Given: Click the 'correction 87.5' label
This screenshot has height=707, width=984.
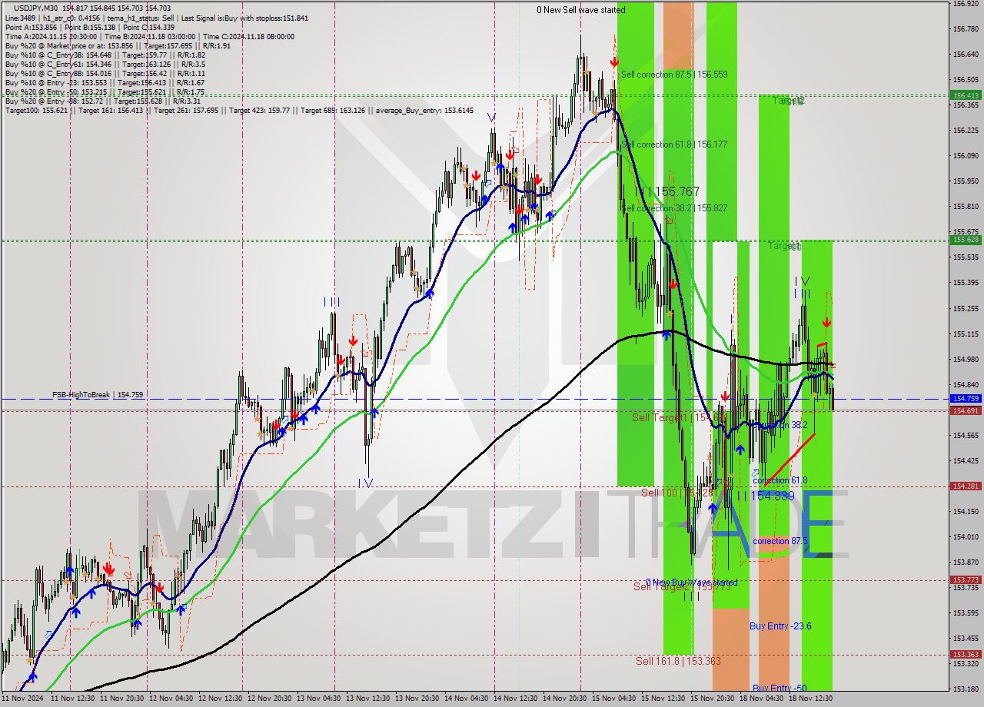Looking at the screenshot, I should point(780,541).
